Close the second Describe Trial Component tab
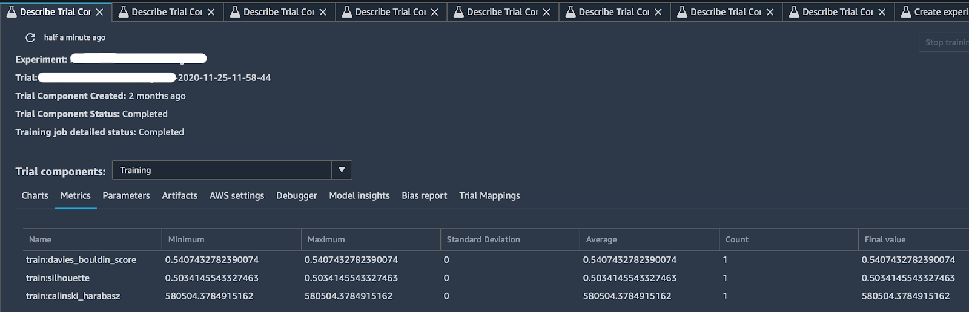The height and width of the screenshot is (312, 969). pos(211,12)
